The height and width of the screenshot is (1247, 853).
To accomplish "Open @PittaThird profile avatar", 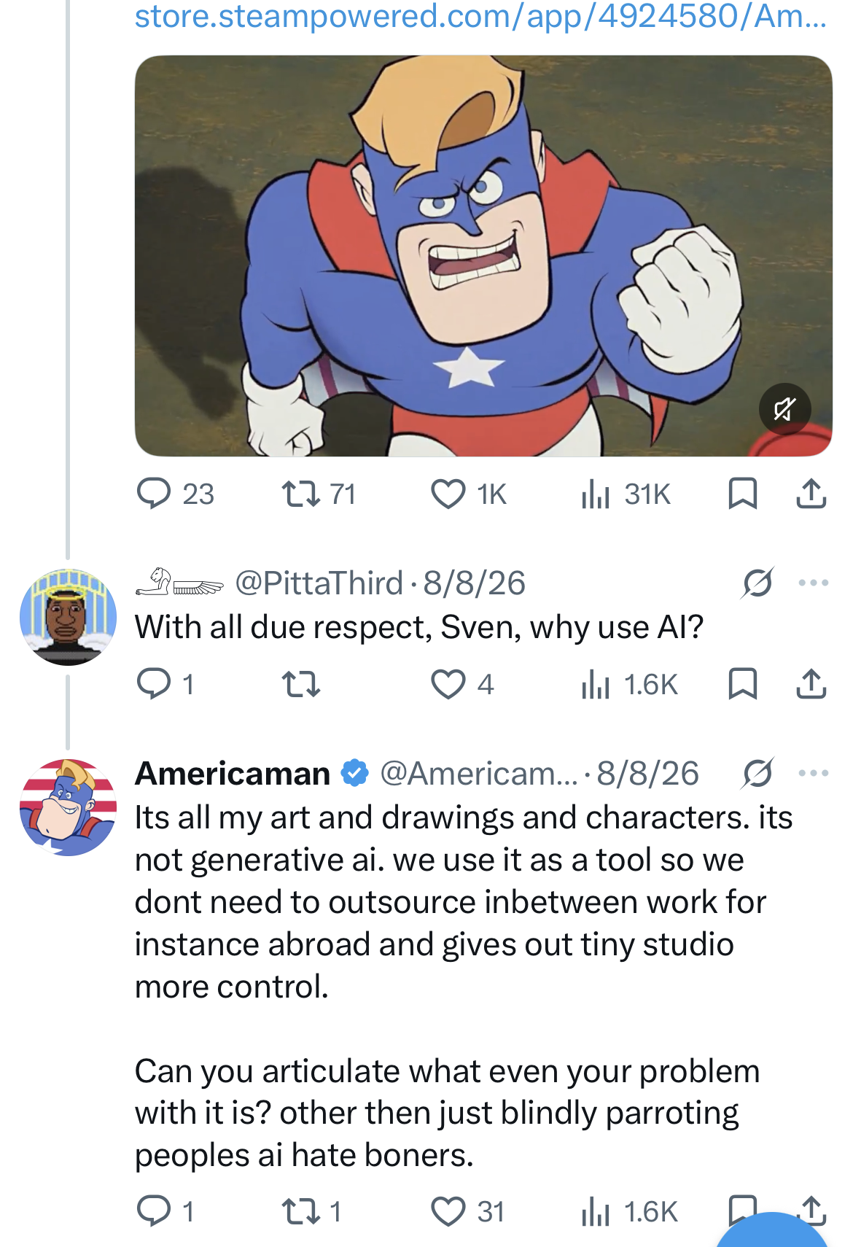I will (68, 617).
